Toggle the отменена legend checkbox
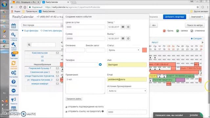Image resolution: width=210 pixels, height=118 pixels. [x=192, y=31]
